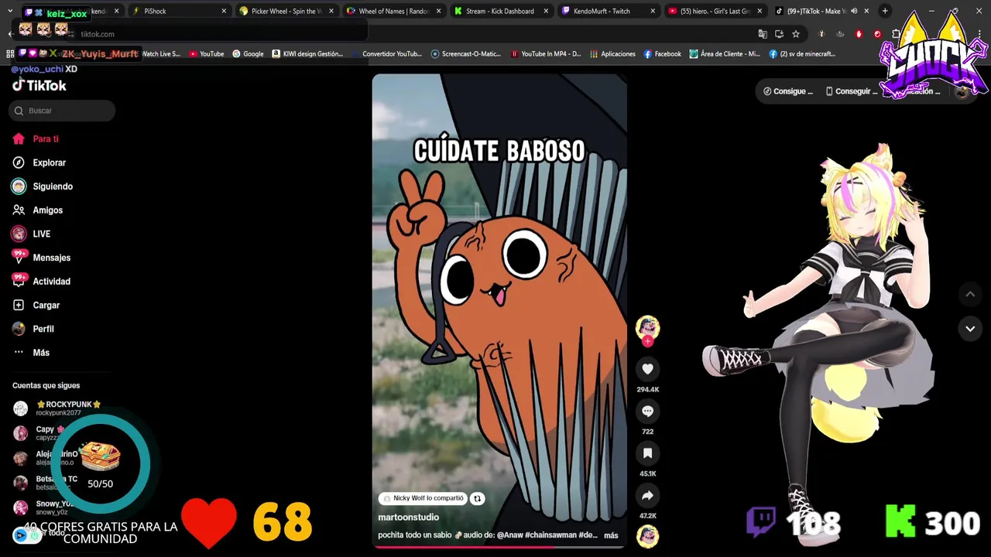Seek on the video progress bar
Image resolution: width=991 pixels, height=557 pixels.
499,547
